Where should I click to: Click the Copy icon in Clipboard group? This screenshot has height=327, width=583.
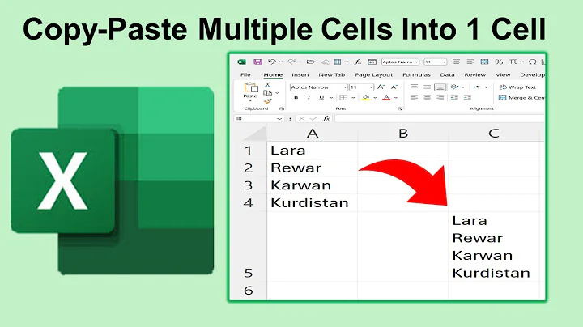267,93
